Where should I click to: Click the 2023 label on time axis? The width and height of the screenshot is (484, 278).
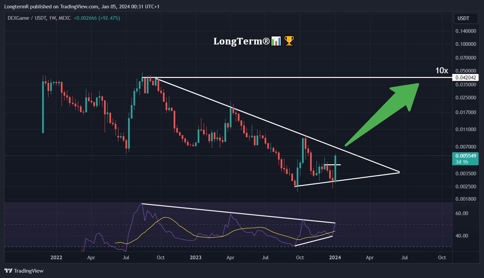196,257
